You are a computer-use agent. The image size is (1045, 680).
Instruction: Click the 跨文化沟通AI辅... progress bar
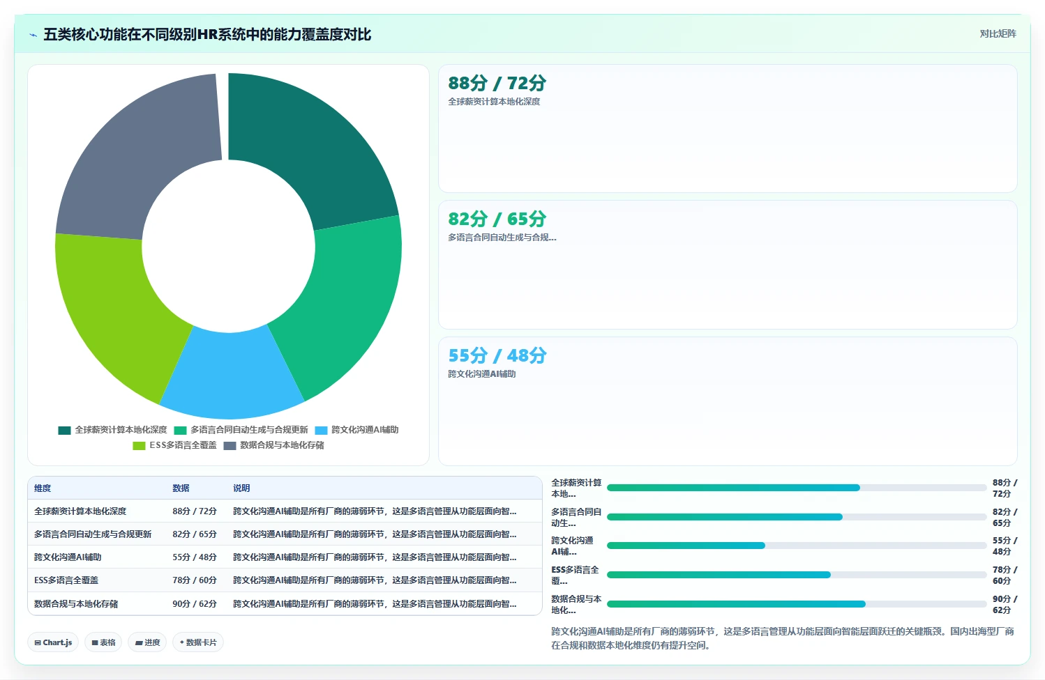click(x=797, y=546)
